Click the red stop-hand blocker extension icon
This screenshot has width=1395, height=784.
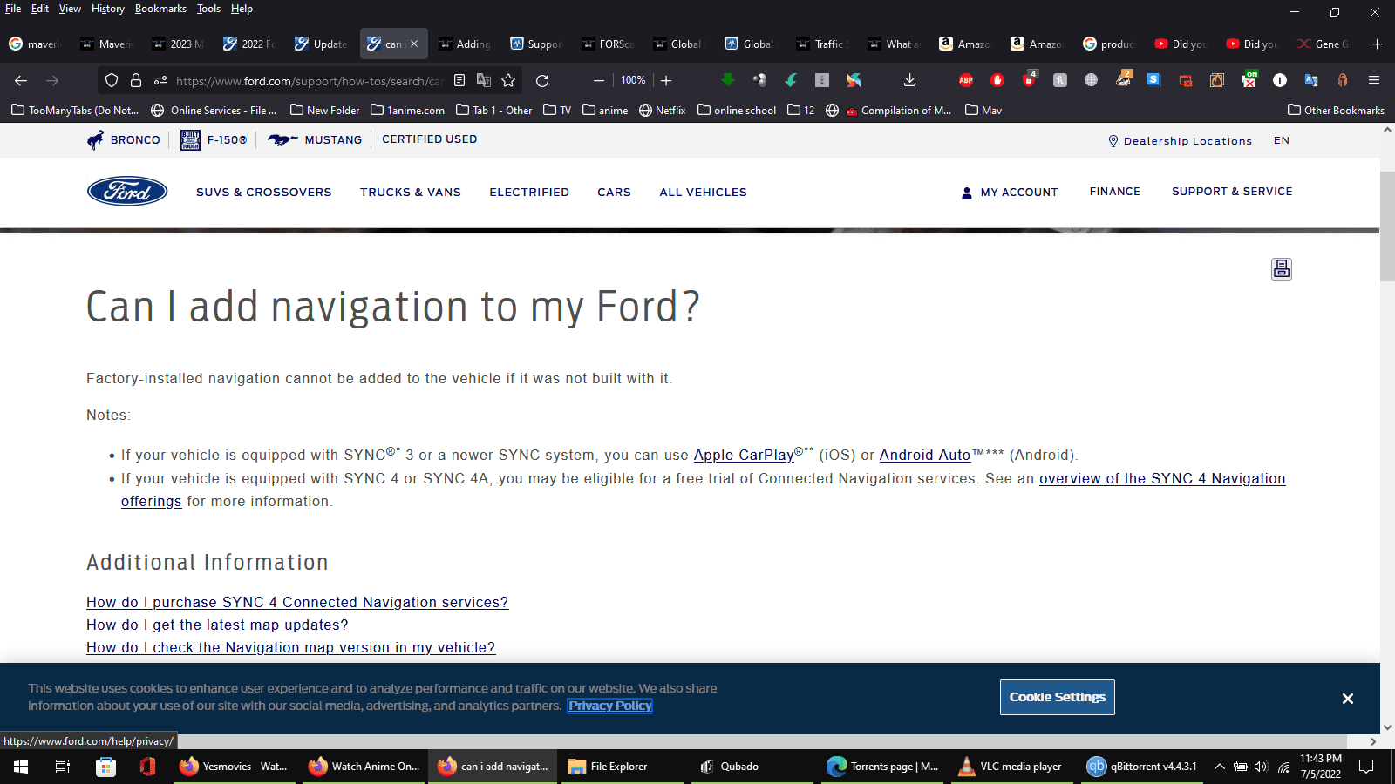click(997, 80)
